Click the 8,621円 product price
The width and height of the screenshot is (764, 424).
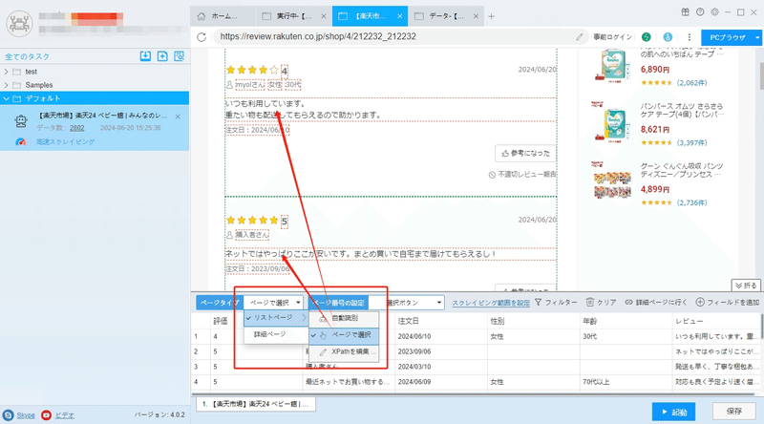(x=655, y=130)
